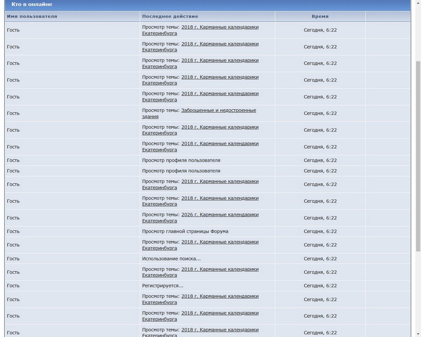Click 'Гость' in the 'Регистрируется...' row
Viewport: 421px width, 337px height.
13,286
